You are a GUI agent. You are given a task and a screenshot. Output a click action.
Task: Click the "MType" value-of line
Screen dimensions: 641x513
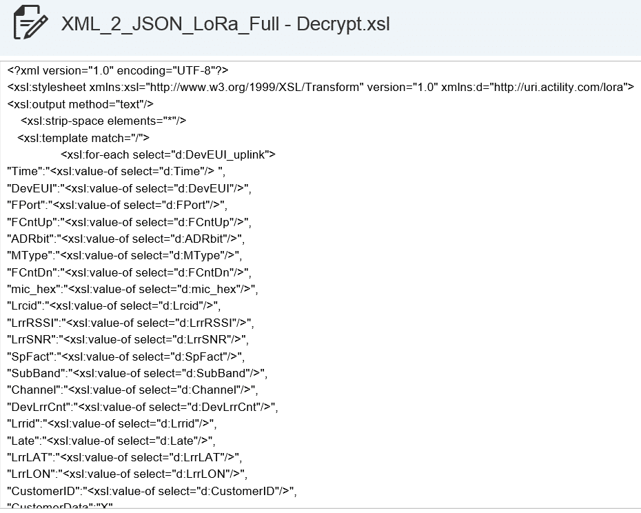[x=122, y=255]
